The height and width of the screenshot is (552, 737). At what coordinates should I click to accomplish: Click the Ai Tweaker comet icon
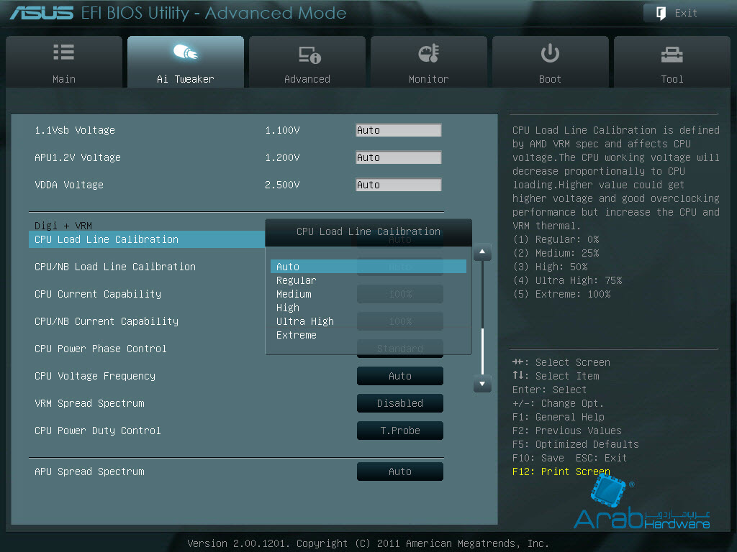point(185,52)
